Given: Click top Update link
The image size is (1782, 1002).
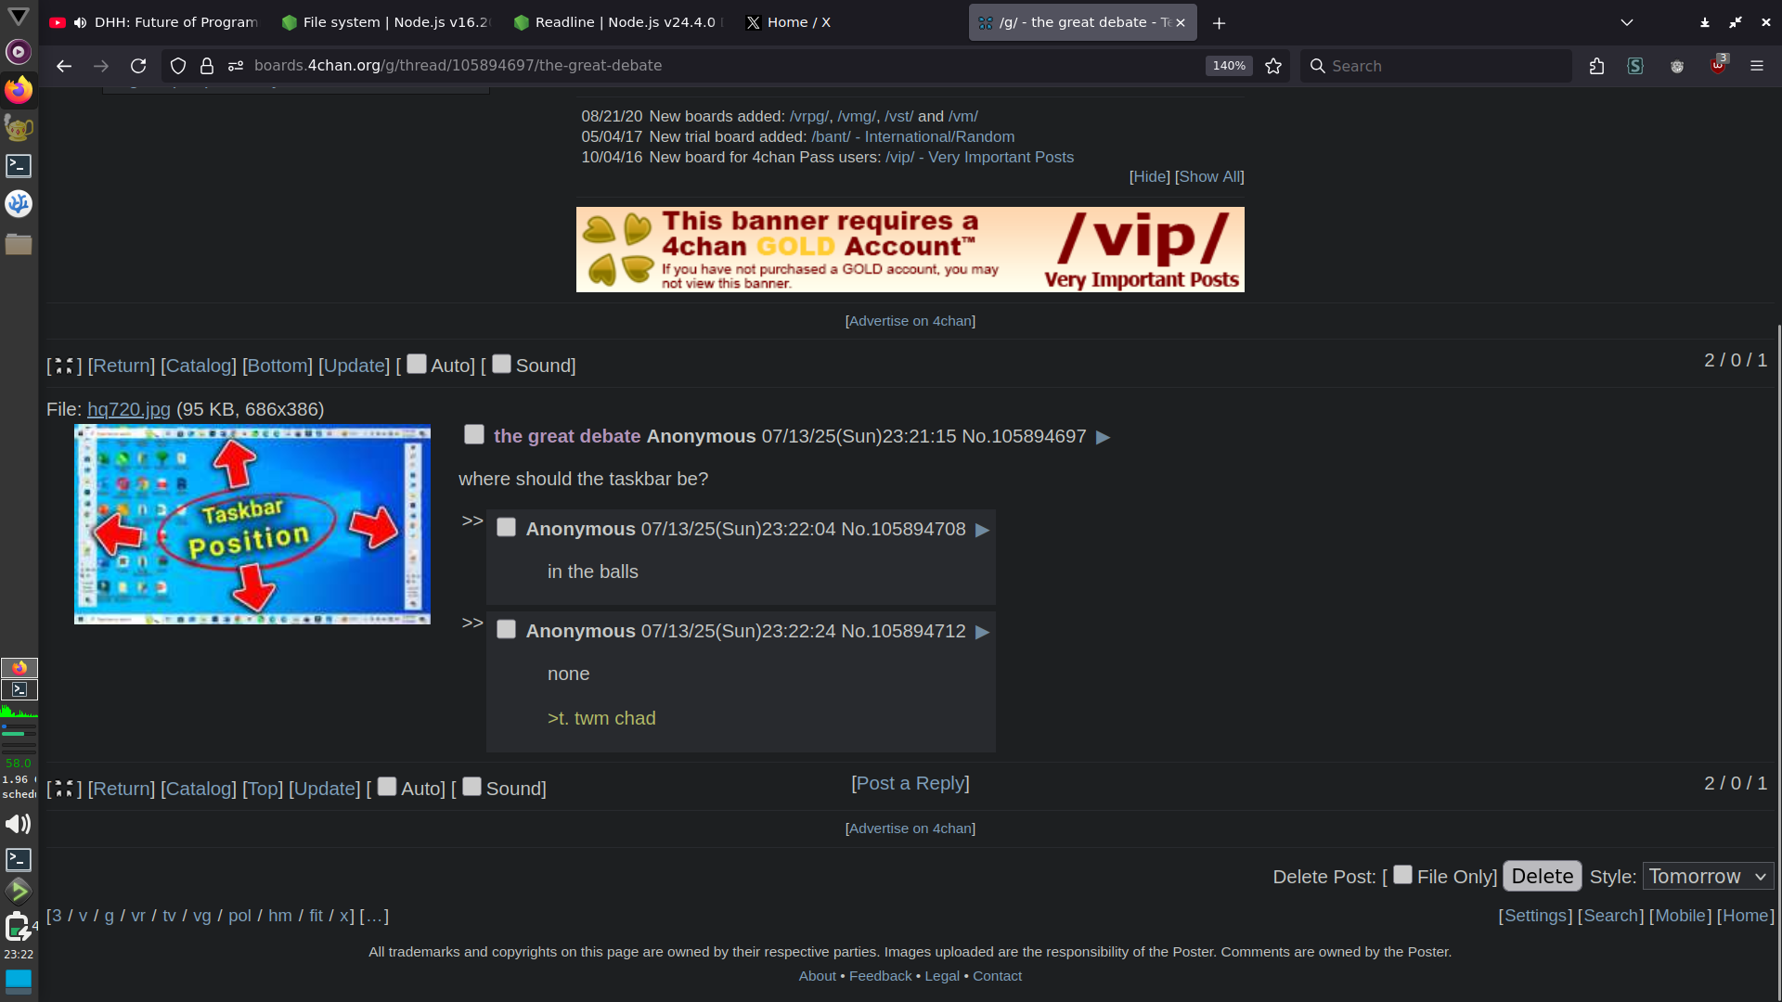Looking at the screenshot, I should click(x=354, y=366).
